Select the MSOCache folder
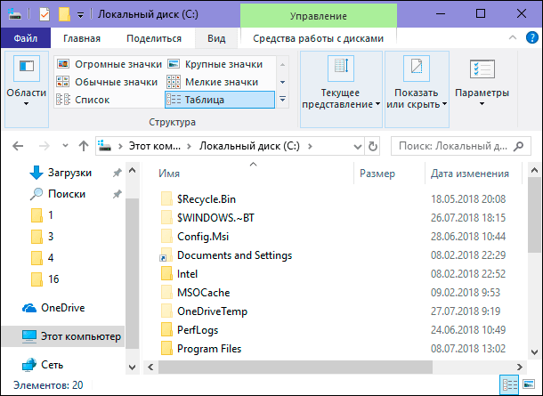The width and height of the screenshot is (543, 396). (195, 293)
